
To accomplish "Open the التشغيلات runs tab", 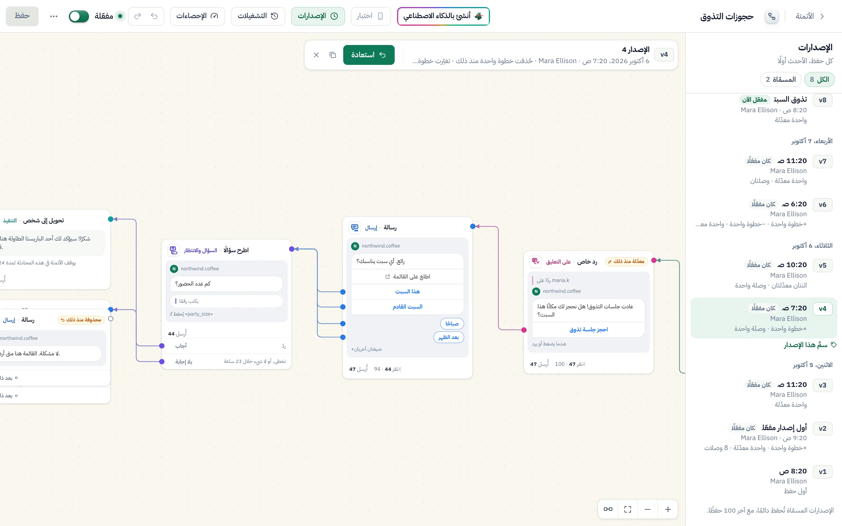I will [x=258, y=16].
